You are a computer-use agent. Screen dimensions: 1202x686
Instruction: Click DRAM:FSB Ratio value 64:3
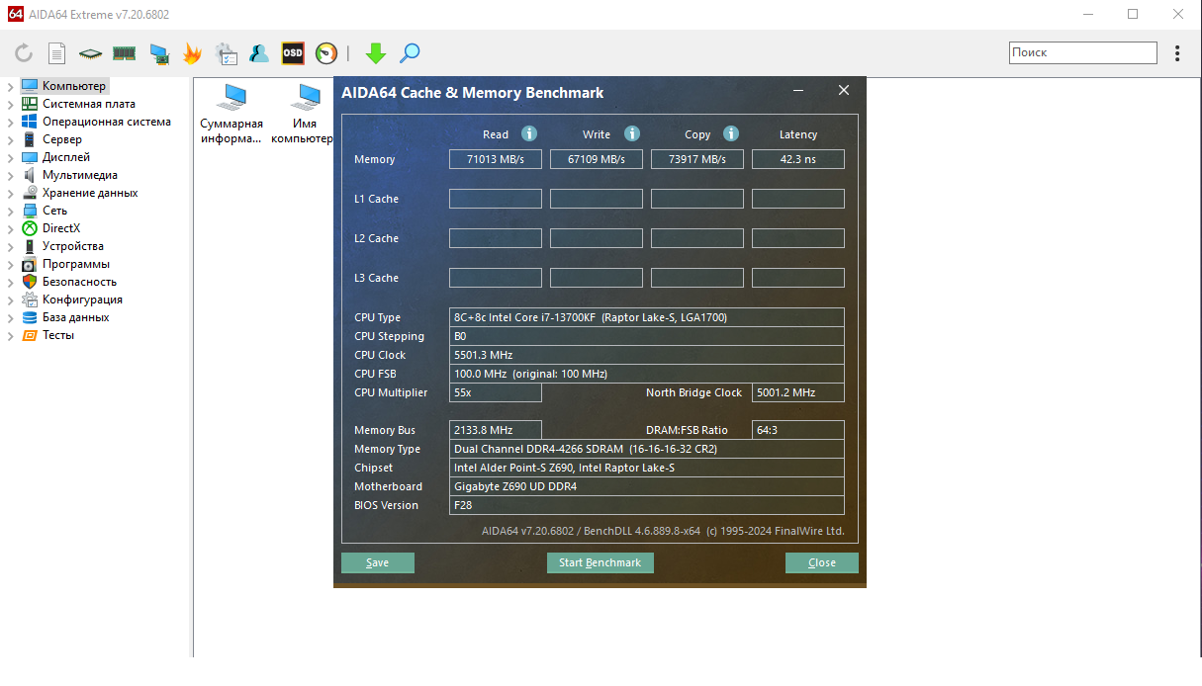coord(798,430)
